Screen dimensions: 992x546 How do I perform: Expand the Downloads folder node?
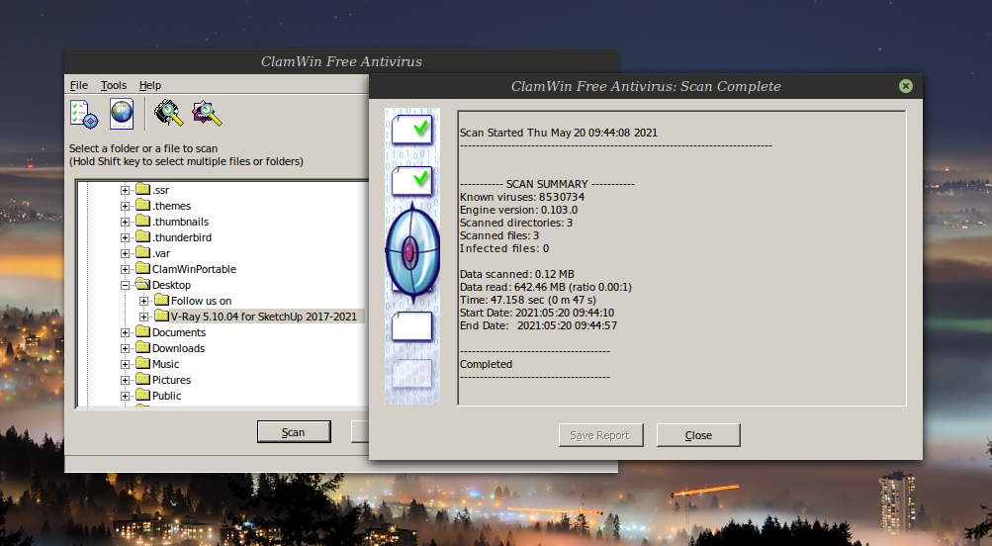(x=126, y=348)
